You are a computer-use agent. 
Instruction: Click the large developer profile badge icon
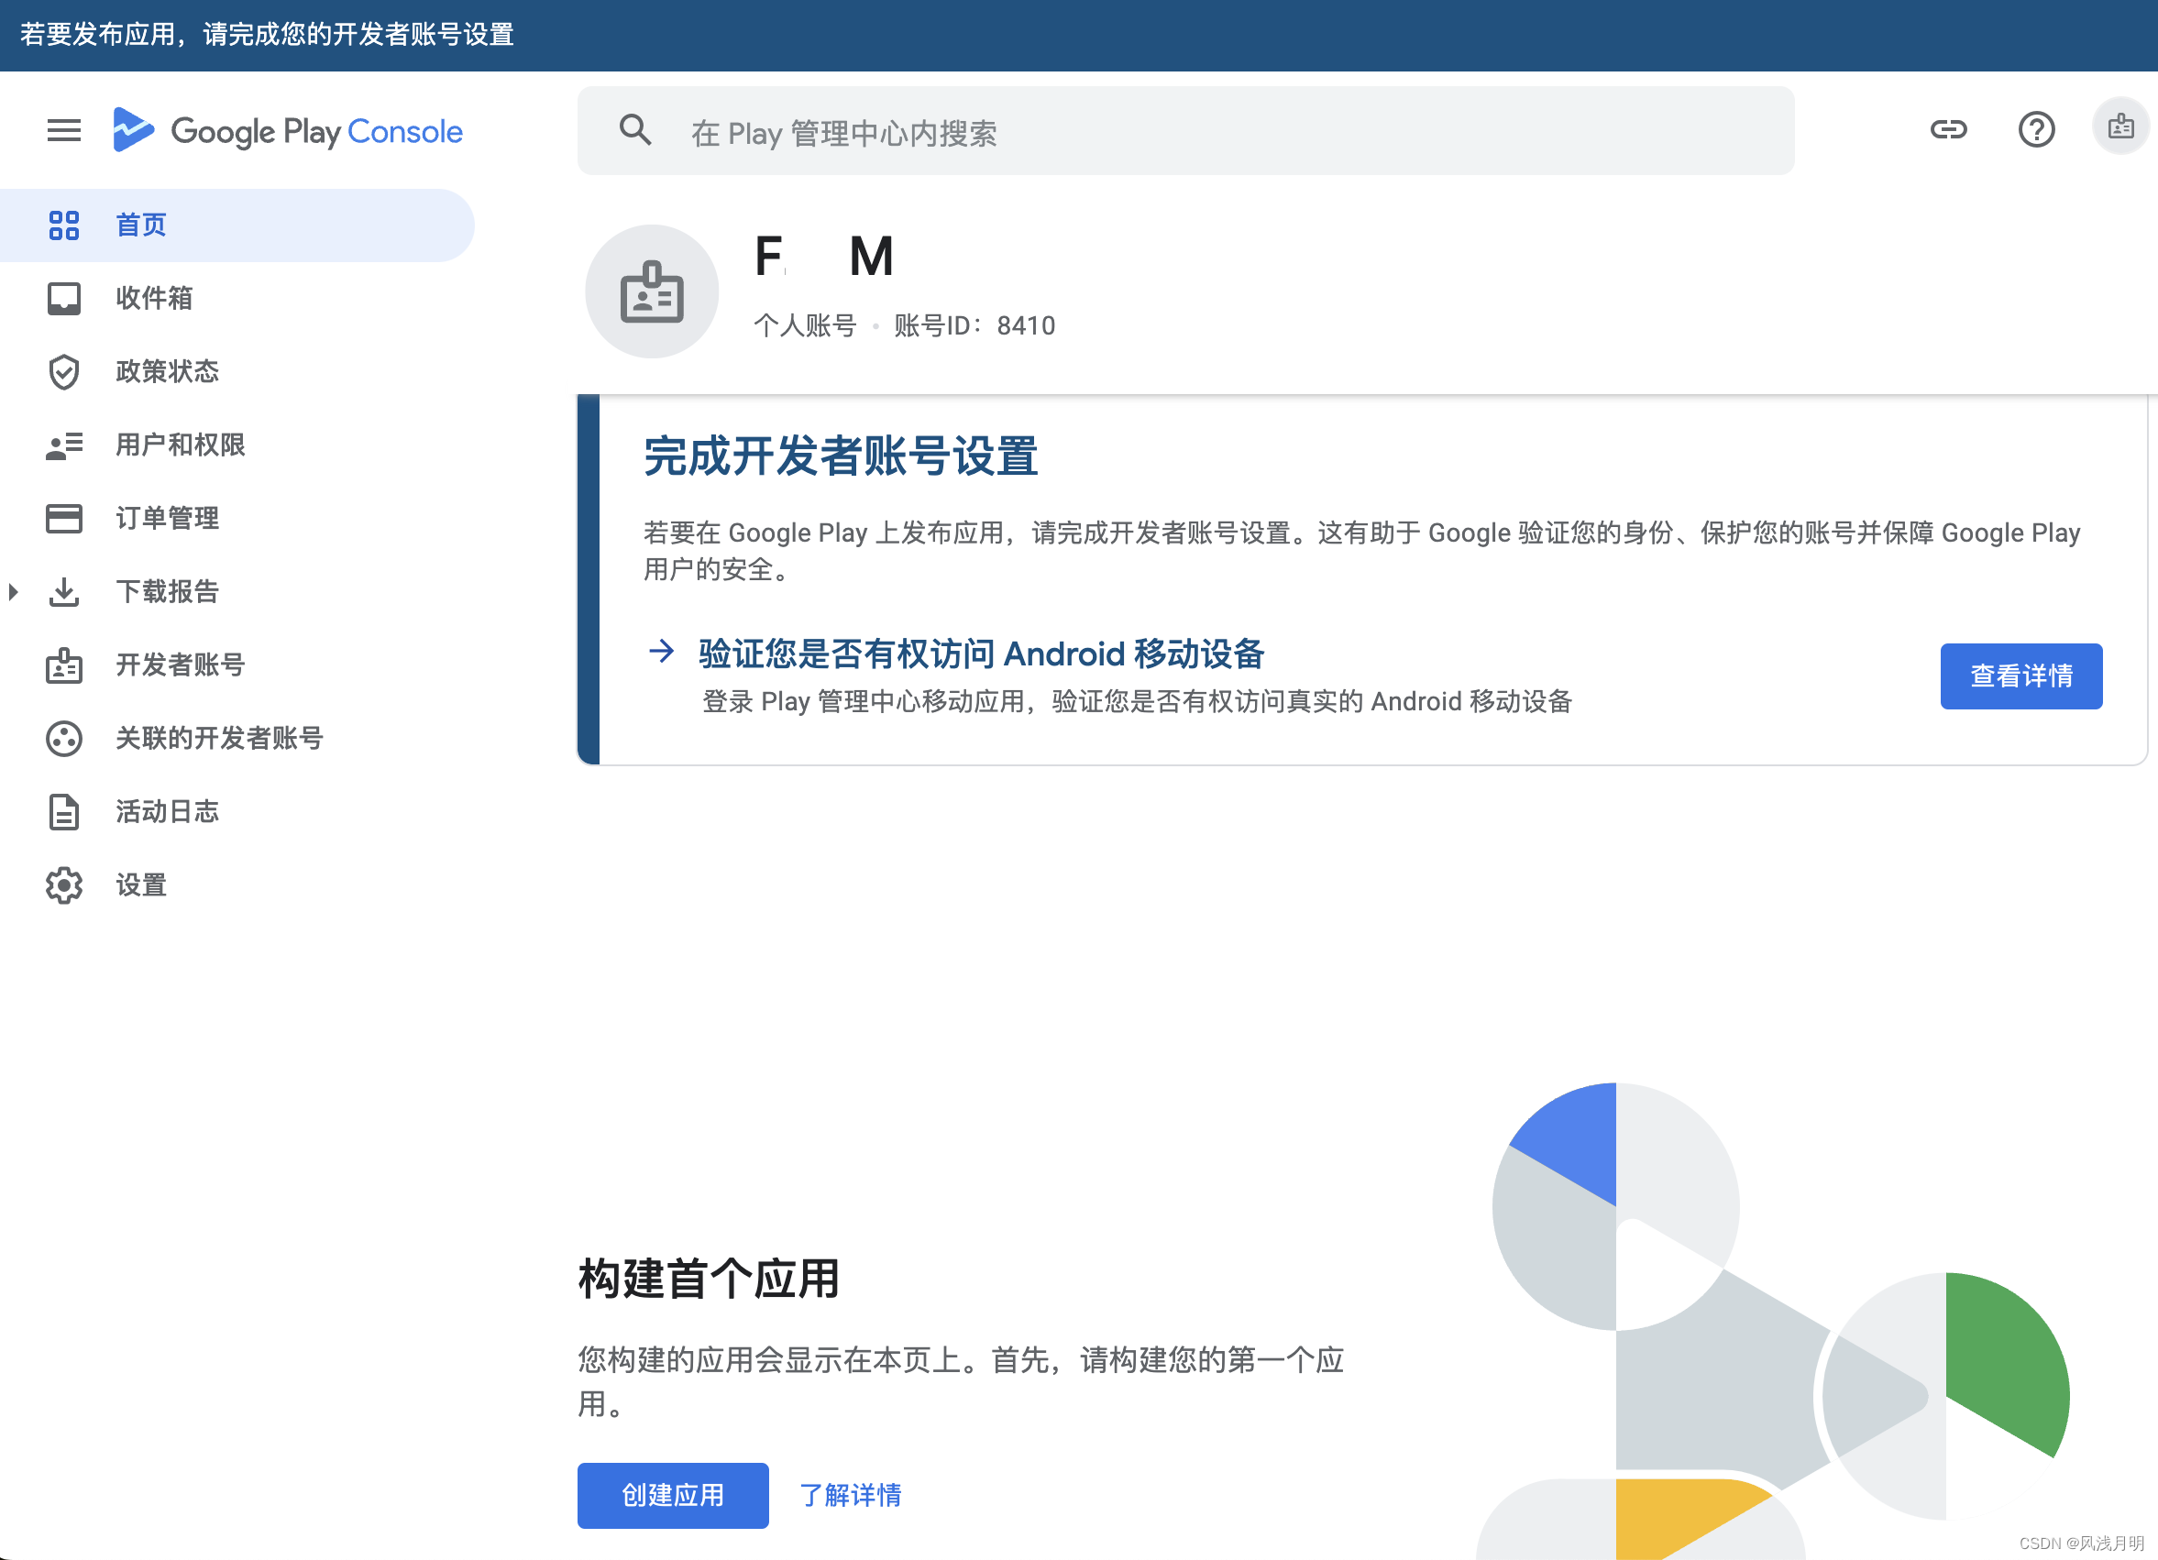pos(652,292)
